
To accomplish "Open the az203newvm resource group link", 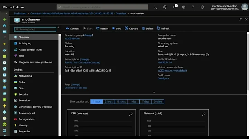I will [72, 39].
